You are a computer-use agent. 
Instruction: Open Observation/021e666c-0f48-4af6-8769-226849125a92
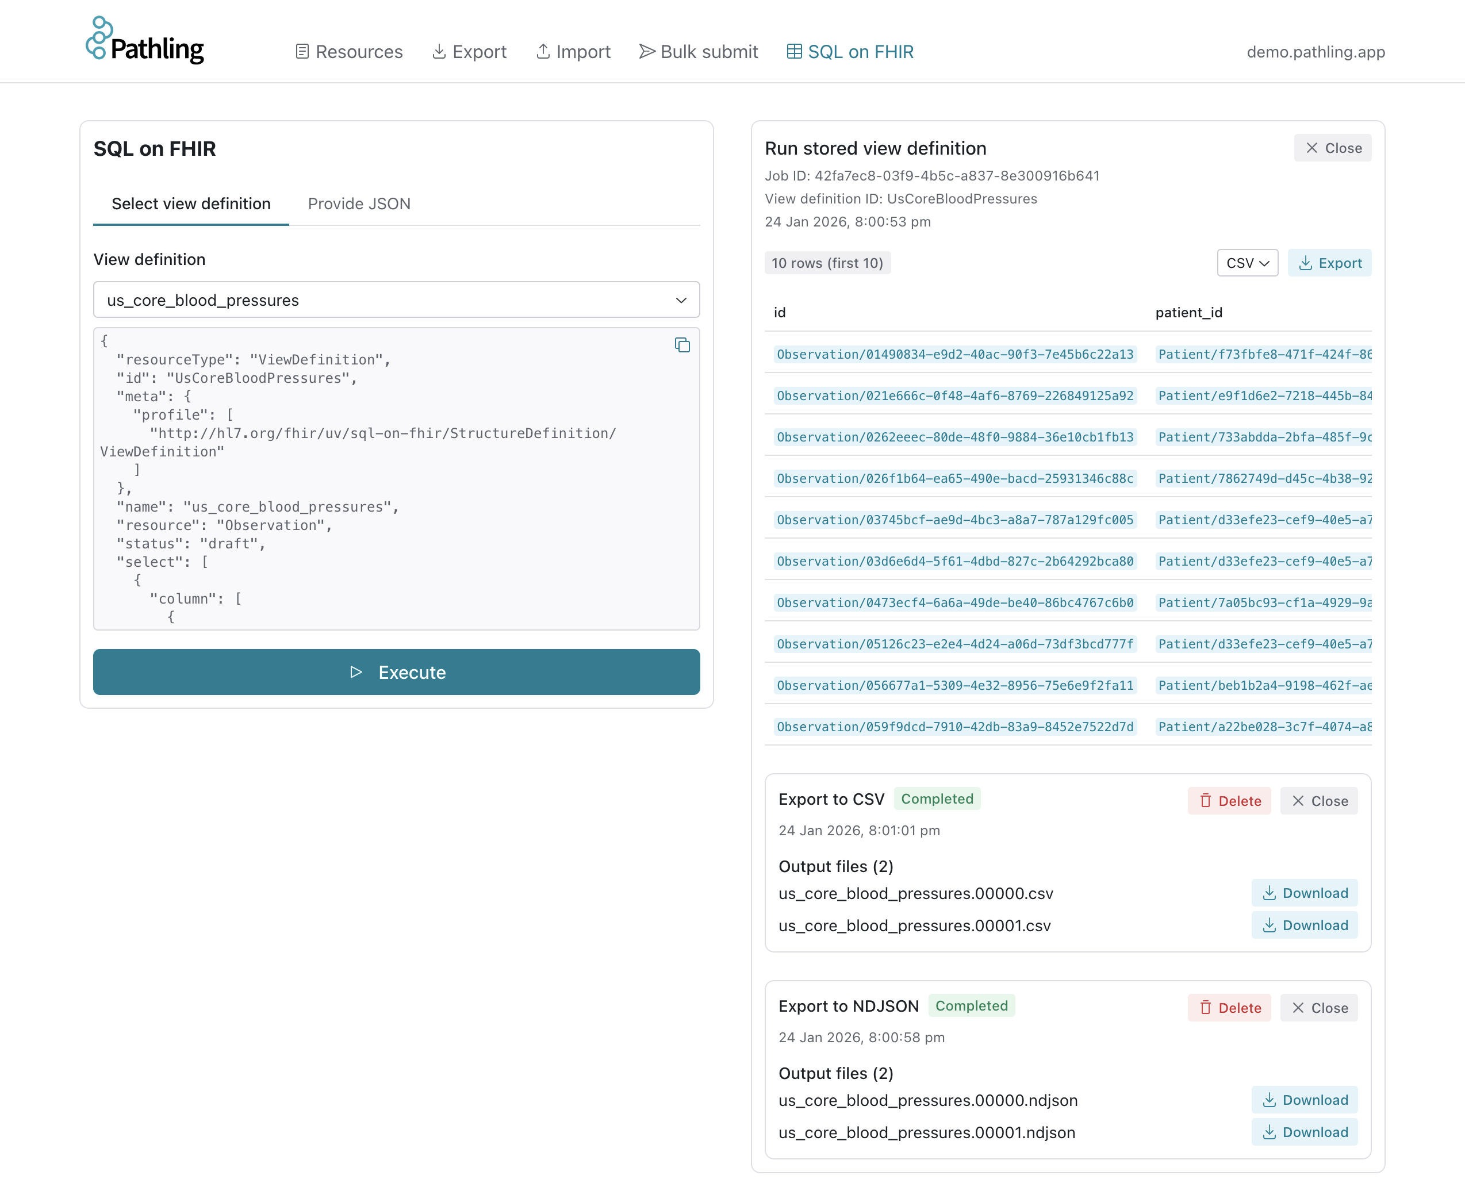click(x=955, y=396)
